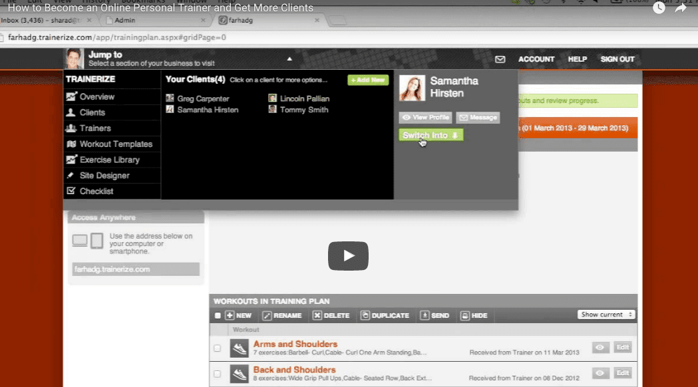The height and width of the screenshot is (387, 698).
Task: Click the farhadg.trainerize.com address field
Action: coord(136,269)
